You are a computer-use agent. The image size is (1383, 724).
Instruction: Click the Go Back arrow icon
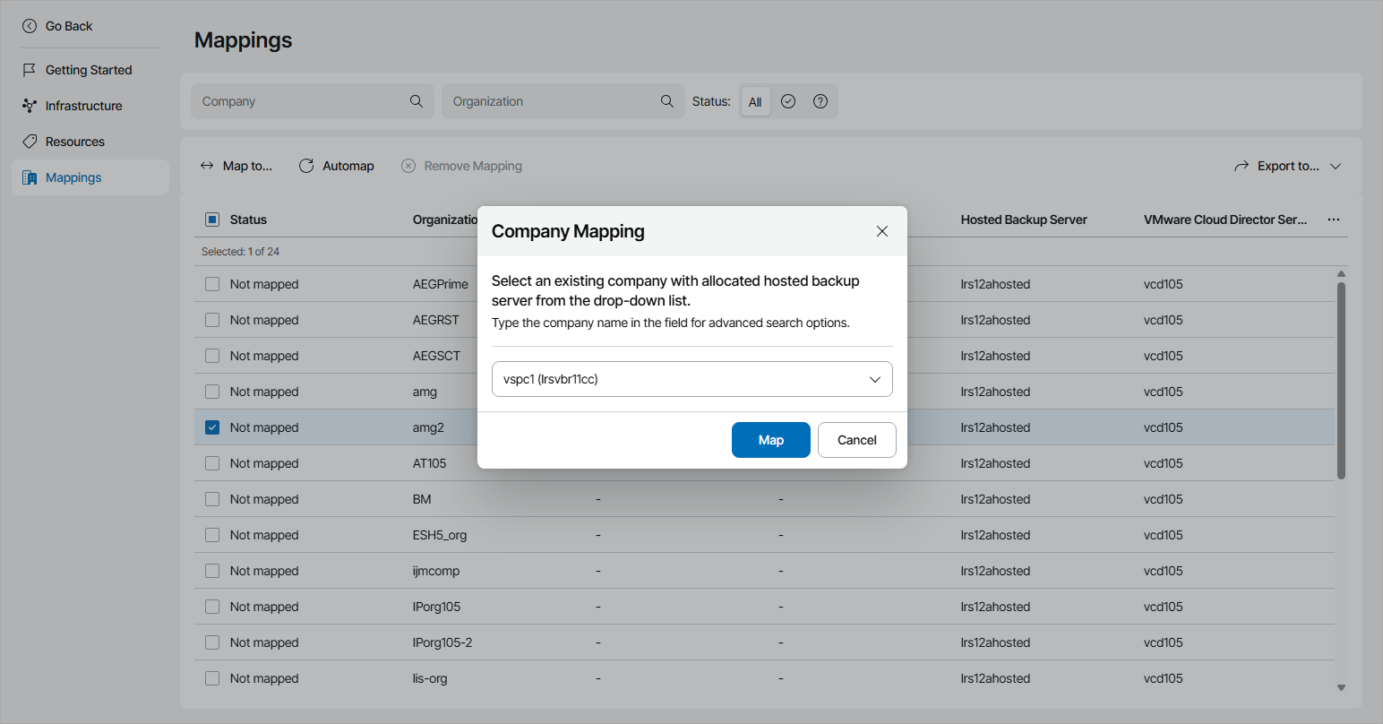tap(30, 26)
